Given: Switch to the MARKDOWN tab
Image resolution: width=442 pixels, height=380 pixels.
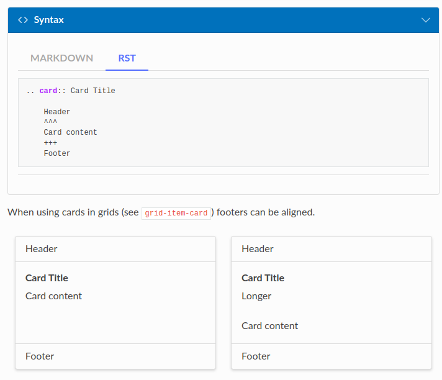Looking at the screenshot, I should point(61,58).
